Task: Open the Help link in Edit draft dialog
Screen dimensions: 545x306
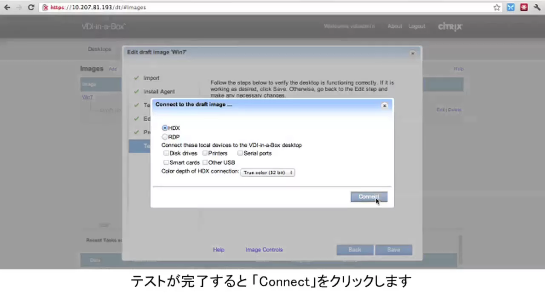Action: pos(218,250)
